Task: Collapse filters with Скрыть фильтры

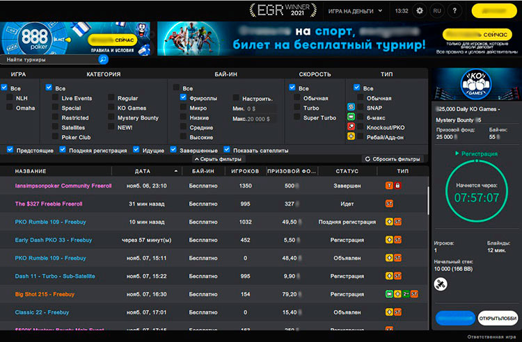Action: coord(219,159)
